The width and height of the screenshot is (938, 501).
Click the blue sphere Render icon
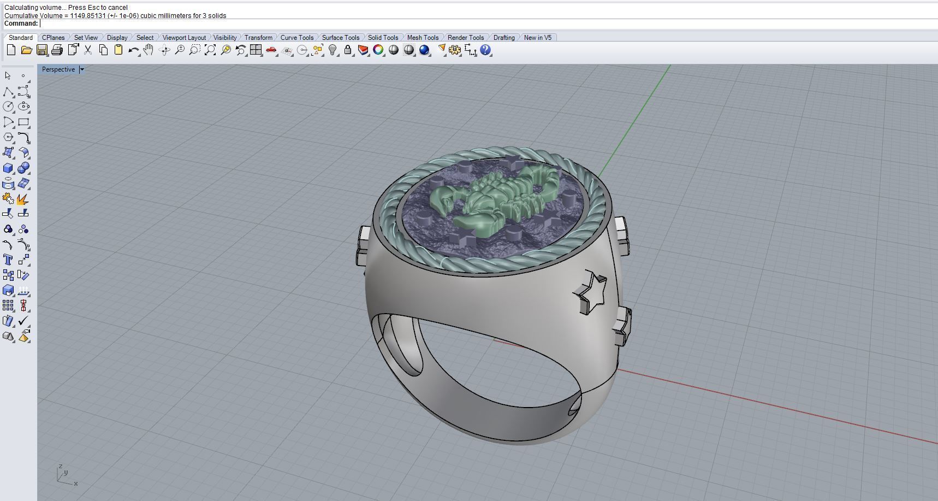pyautogui.click(x=424, y=50)
